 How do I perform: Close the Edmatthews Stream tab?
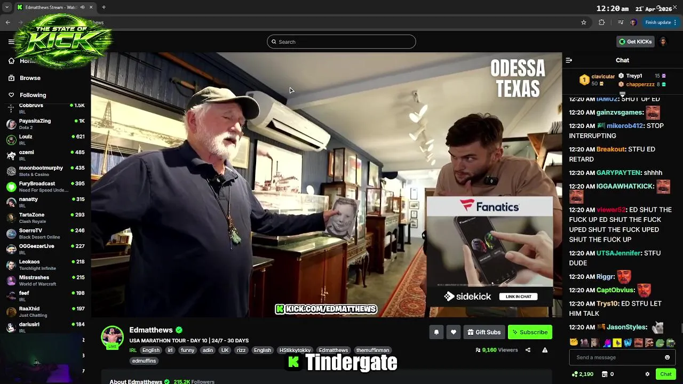tap(91, 7)
